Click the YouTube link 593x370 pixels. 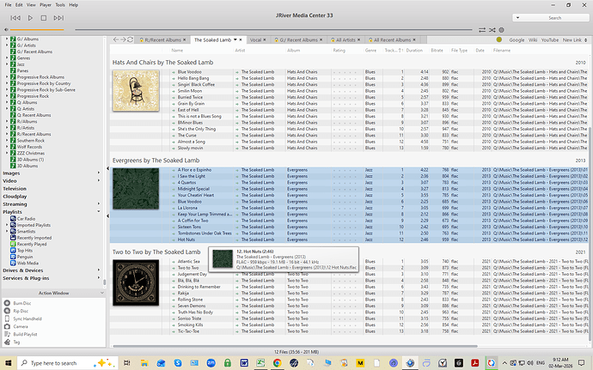click(x=551, y=39)
